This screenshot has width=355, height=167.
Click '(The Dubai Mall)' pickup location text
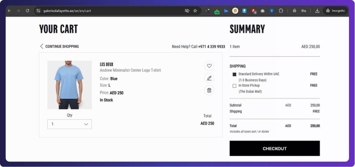coord(250,91)
